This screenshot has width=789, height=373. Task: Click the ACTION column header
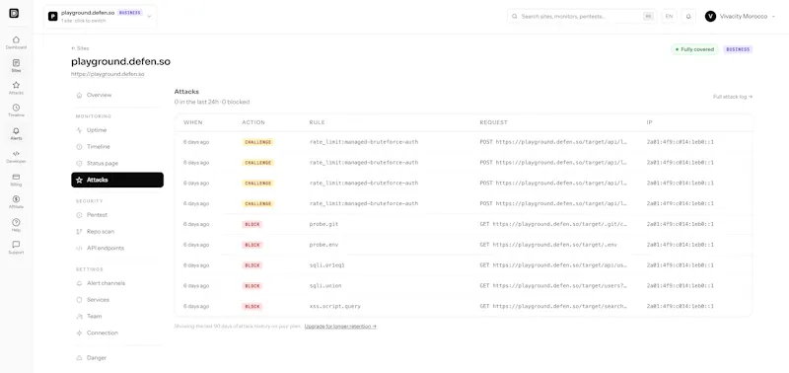pyautogui.click(x=253, y=122)
